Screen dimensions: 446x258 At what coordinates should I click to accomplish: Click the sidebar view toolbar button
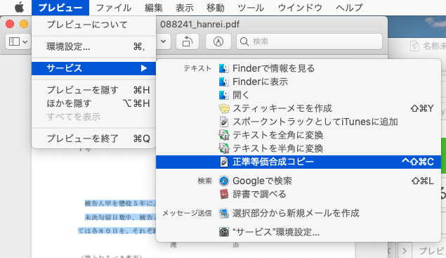click(14, 41)
